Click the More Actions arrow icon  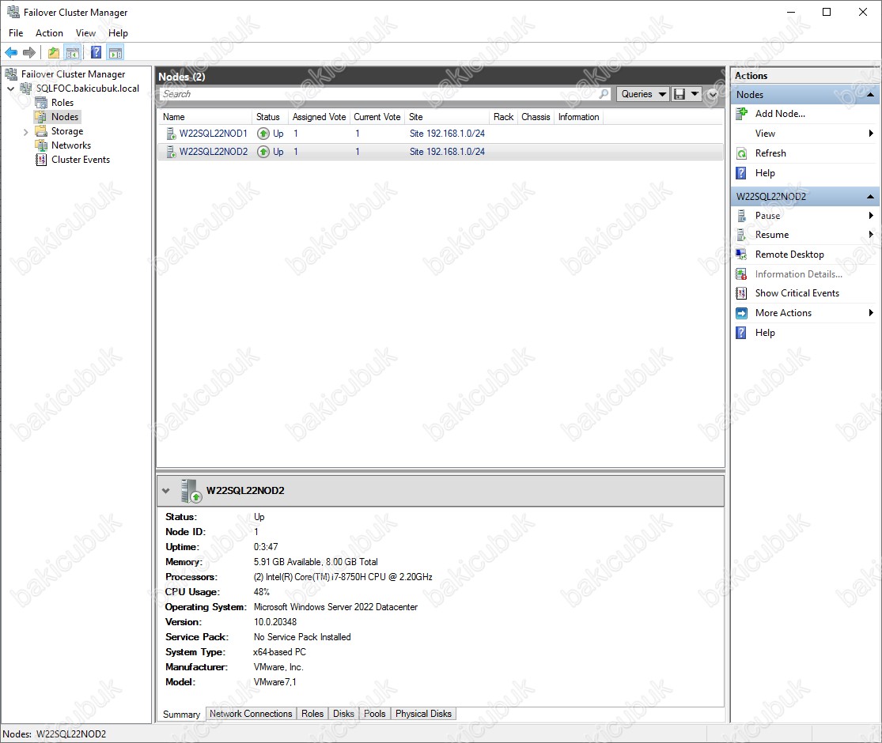tap(742, 313)
